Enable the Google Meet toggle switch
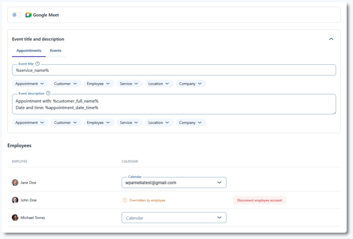 pyautogui.click(x=17, y=15)
